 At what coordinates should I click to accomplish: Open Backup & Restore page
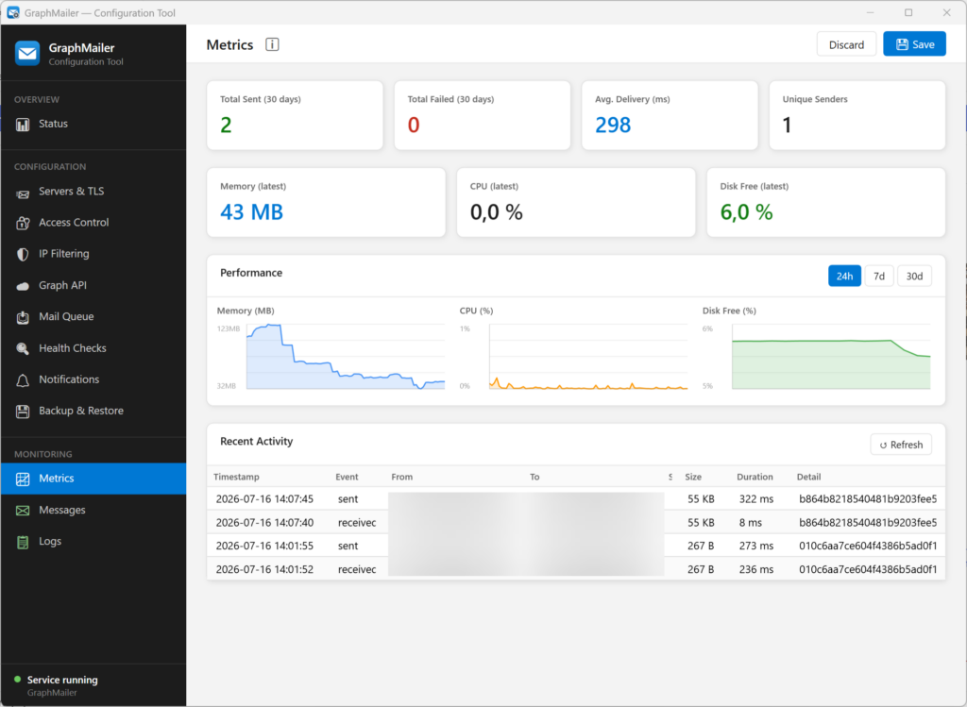(93, 412)
